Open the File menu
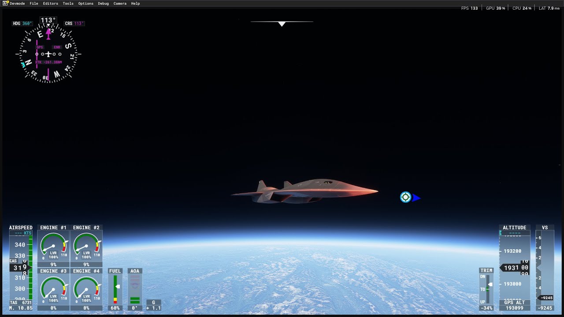The image size is (564, 317). [34, 4]
